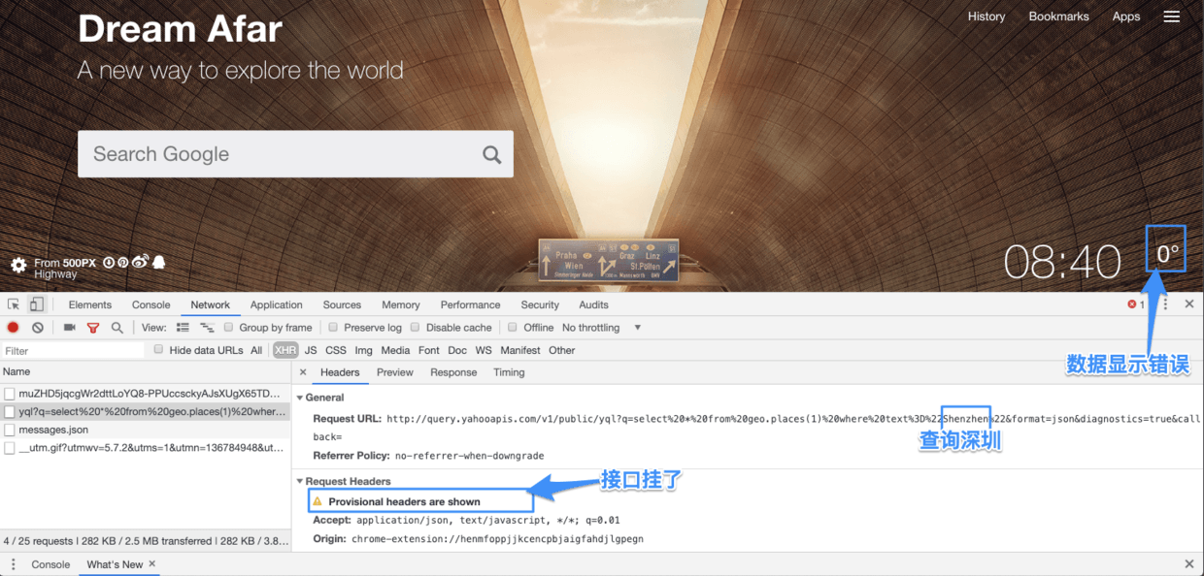Open the Bookmarks link
Viewport: 1204px width, 576px height.
click(1059, 16)
